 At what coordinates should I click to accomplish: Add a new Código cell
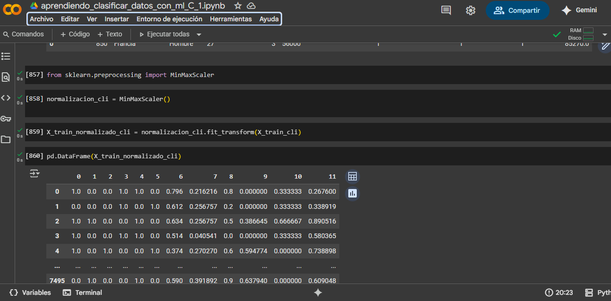tap(75, 34)
